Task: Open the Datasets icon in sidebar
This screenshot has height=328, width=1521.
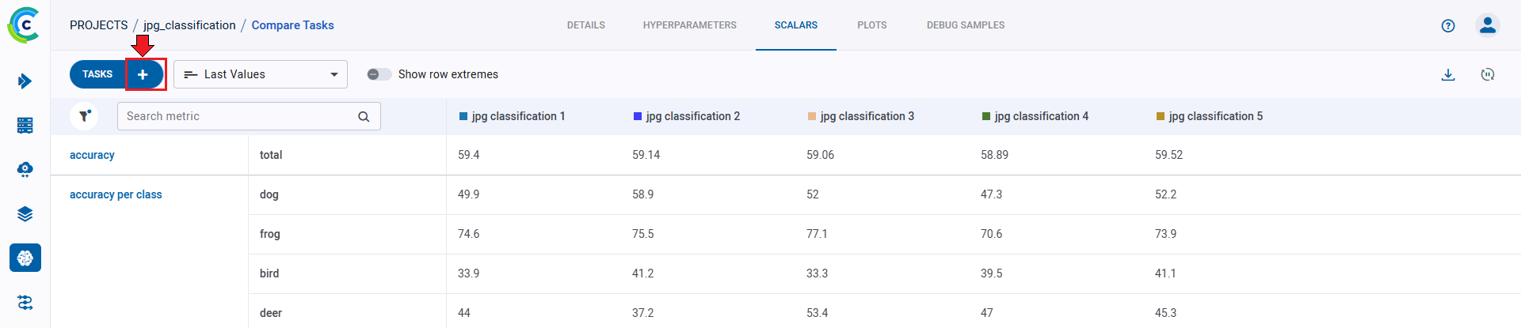Action: point(25,125)
